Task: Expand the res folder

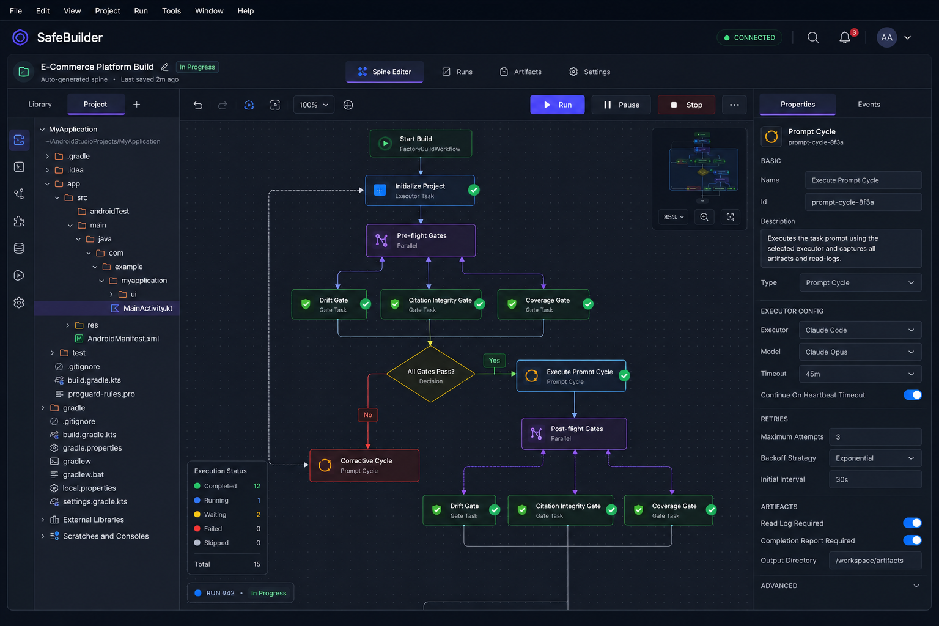Action: point(67,325)
